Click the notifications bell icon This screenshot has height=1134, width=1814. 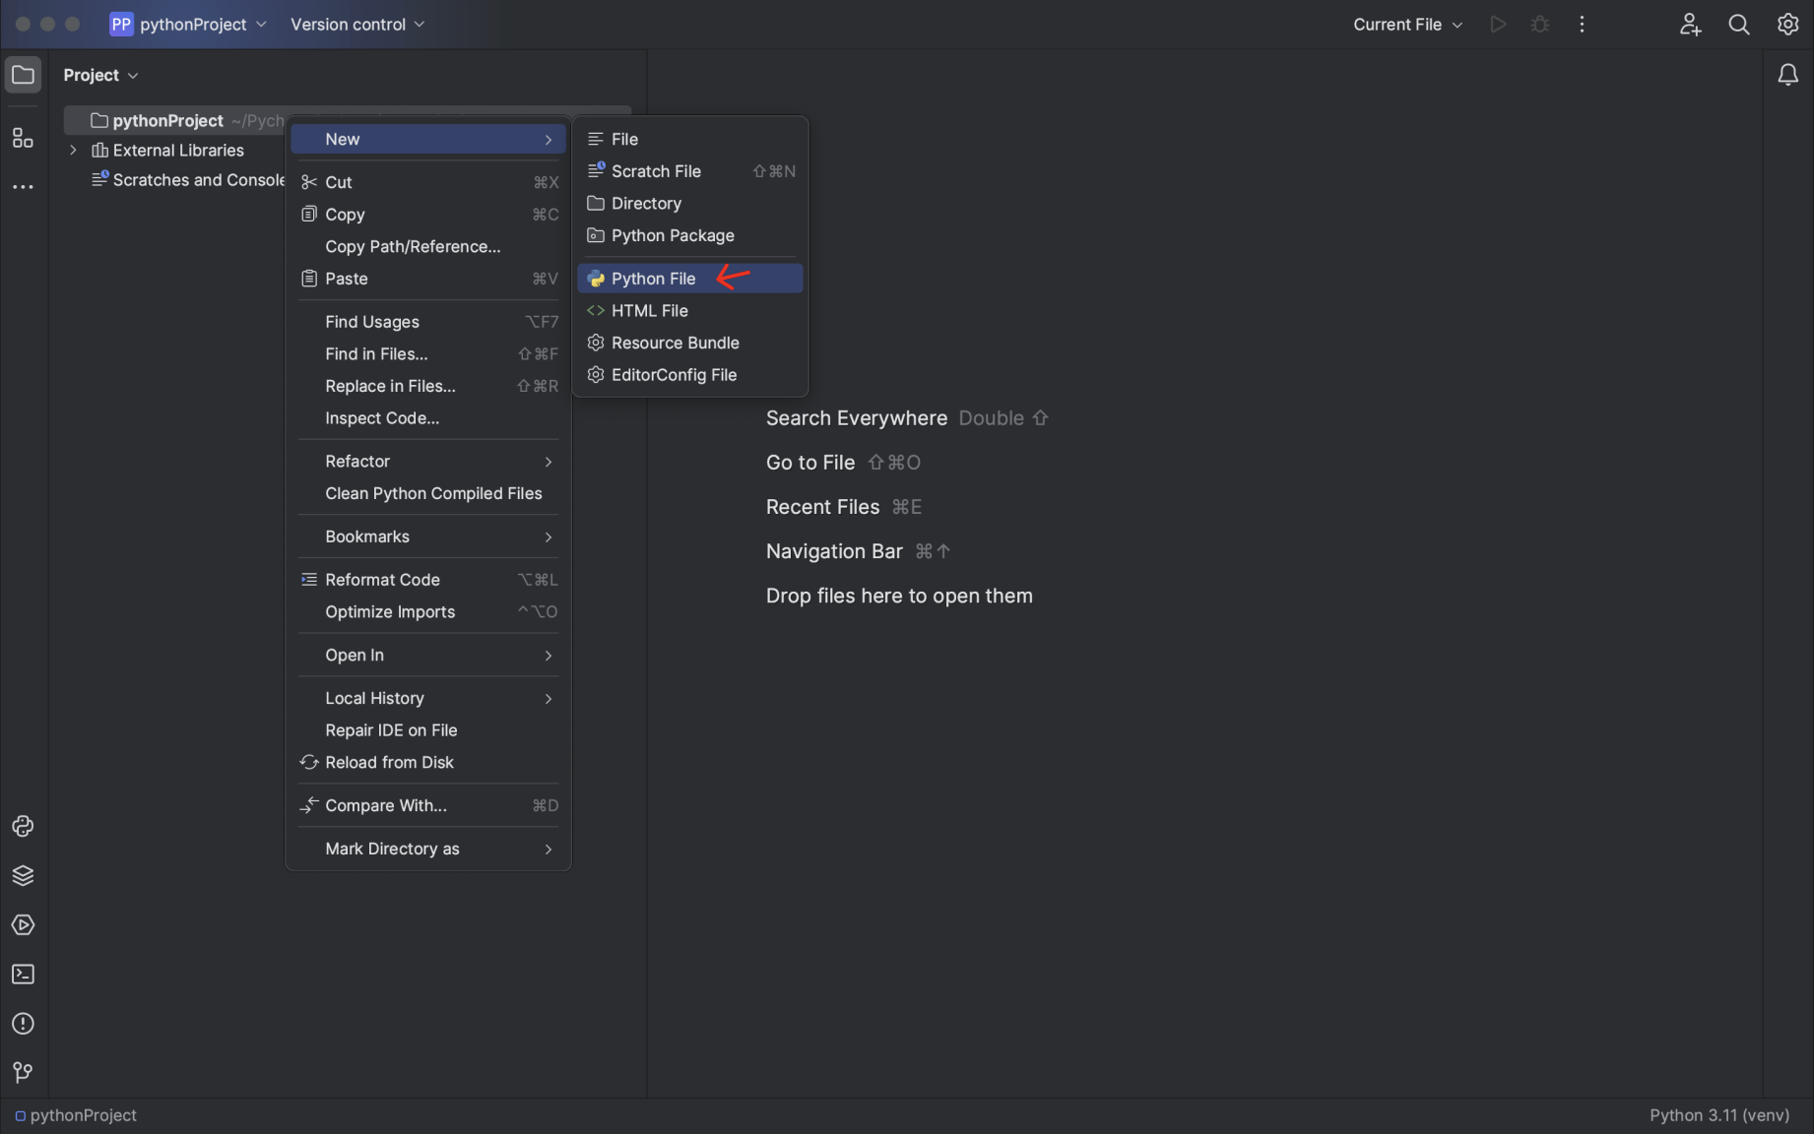[x=1787, y=75]
